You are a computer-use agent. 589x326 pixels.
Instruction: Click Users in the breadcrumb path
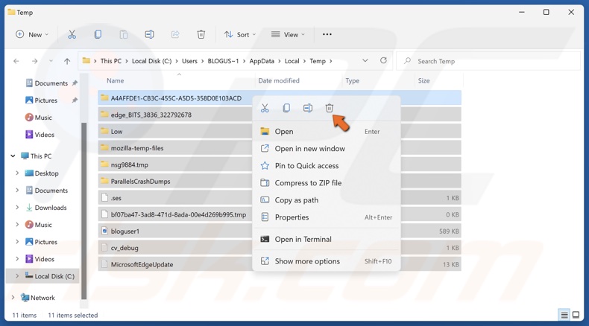pyautogui.click(x=189, y=61)
